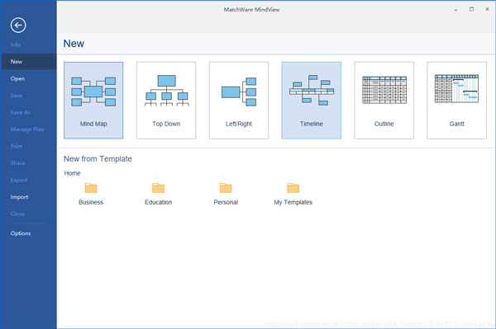
Task: Click the Gantt label text
Action: coord(457,124)
